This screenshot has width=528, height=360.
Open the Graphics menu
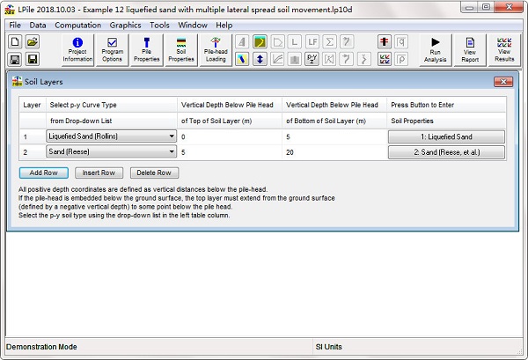click(125, 26)
